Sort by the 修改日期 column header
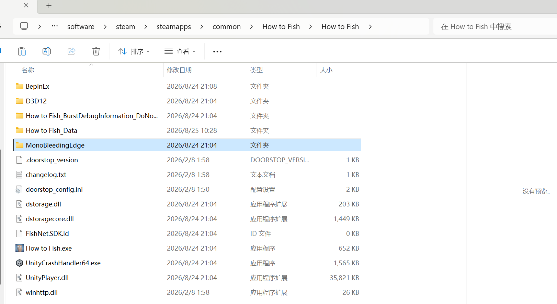The image size is (557, 304). pos(179,70)
